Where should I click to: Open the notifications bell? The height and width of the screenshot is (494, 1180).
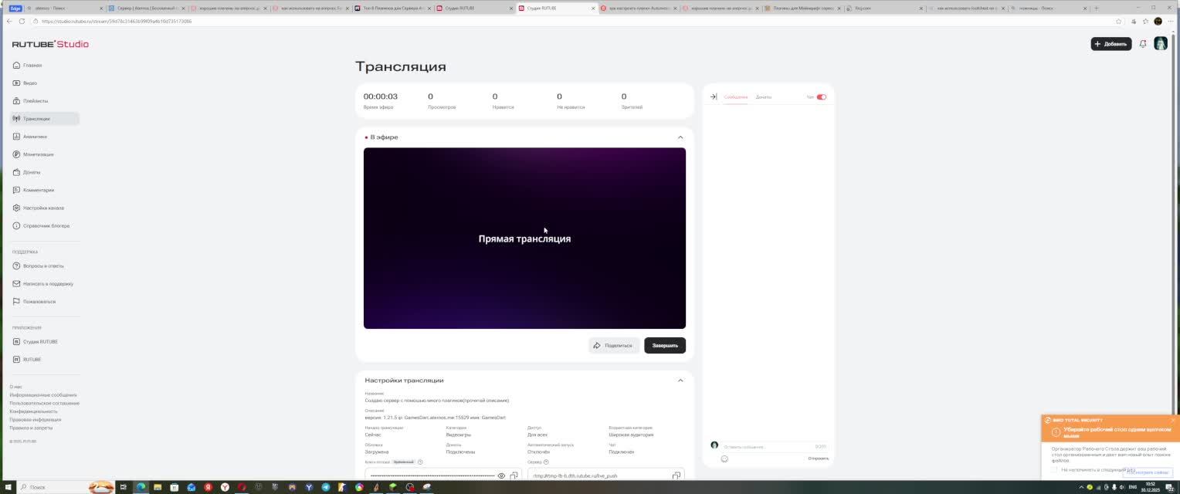[1143, 44]
